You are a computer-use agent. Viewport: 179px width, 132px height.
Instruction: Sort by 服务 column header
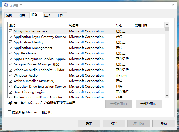37,25
